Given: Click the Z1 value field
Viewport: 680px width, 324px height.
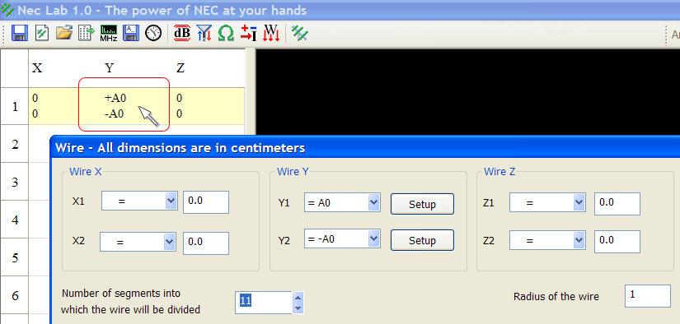Looking at the screenshot, I should pyautogui.click(x=617, y=204).
